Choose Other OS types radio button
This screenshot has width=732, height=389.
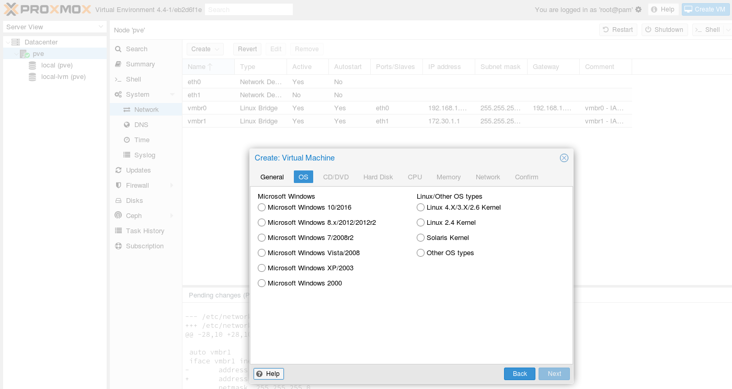coord(420,253)
